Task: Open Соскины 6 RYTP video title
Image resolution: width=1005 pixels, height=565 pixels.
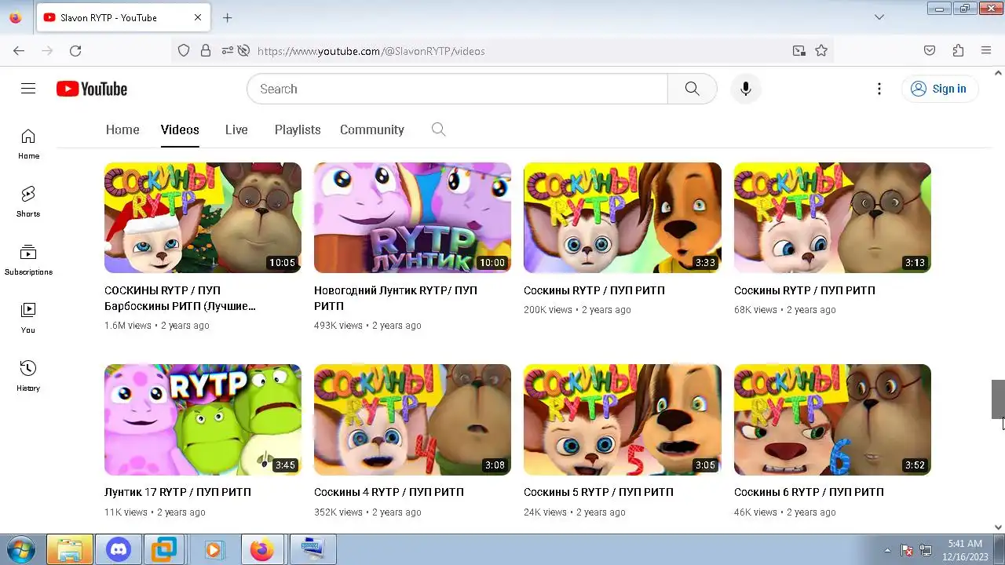Action: click(809, 492)
